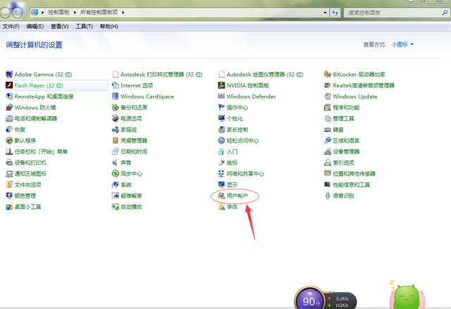Open 位置和其他传感器
Screen dimensions: 451x309
point(350,173)
